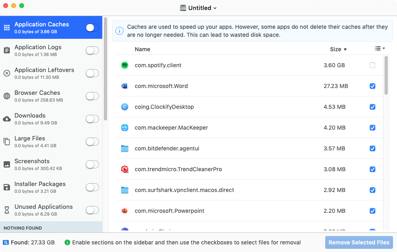Click the 3.60 GB size value

(x=334, y=65)
